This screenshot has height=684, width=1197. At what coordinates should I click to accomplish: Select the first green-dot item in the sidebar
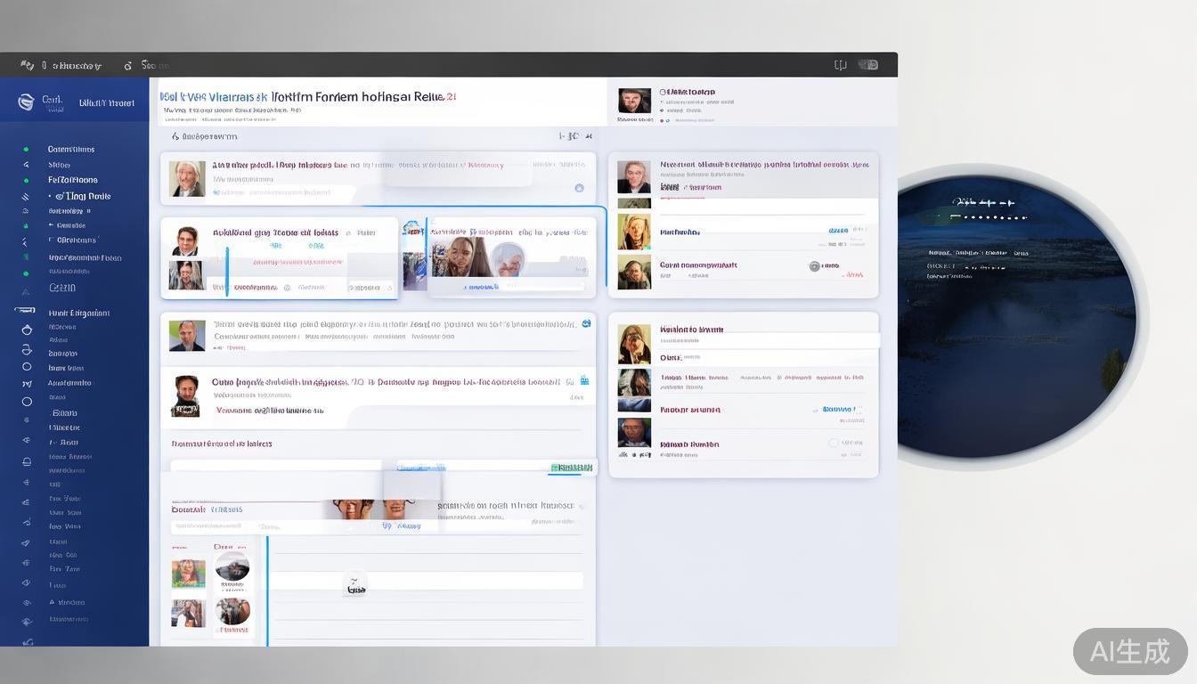(x=26, y=150)
